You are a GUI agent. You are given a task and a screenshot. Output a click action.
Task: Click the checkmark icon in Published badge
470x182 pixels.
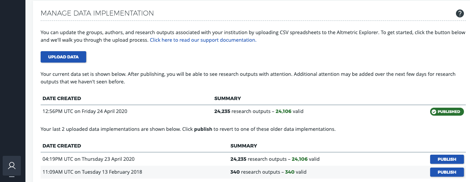[x=434, y=111]
